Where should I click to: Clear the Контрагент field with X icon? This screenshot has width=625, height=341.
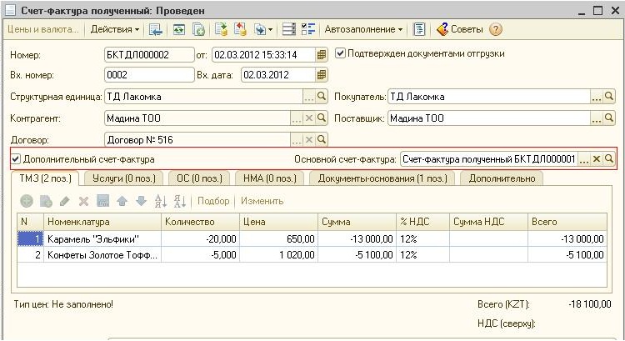click(308, 118)
